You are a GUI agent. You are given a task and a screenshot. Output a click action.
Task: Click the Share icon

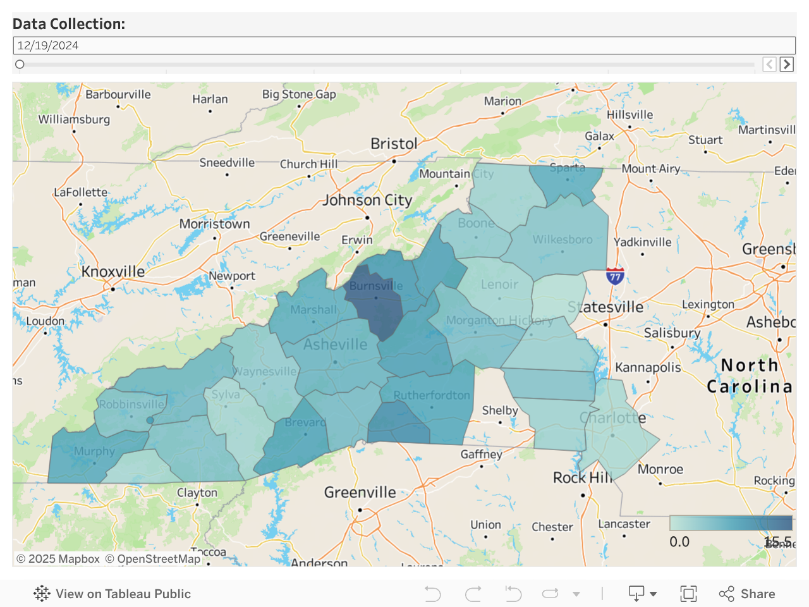click(747, 594)
